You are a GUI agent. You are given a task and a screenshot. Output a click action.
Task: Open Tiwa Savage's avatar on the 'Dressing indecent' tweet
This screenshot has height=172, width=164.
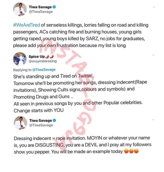[x=20, y=123]
